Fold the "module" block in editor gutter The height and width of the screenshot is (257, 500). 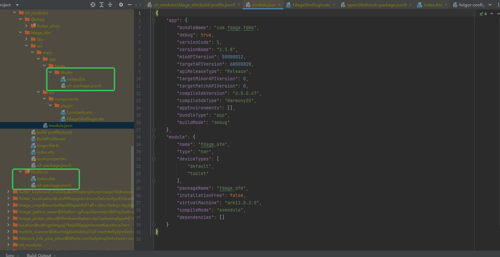154,137
